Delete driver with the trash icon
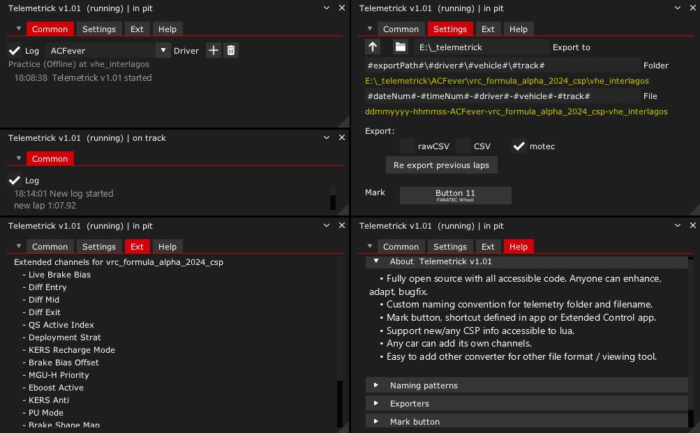This screenshot has width=700, height=433. tap(231, 50)
